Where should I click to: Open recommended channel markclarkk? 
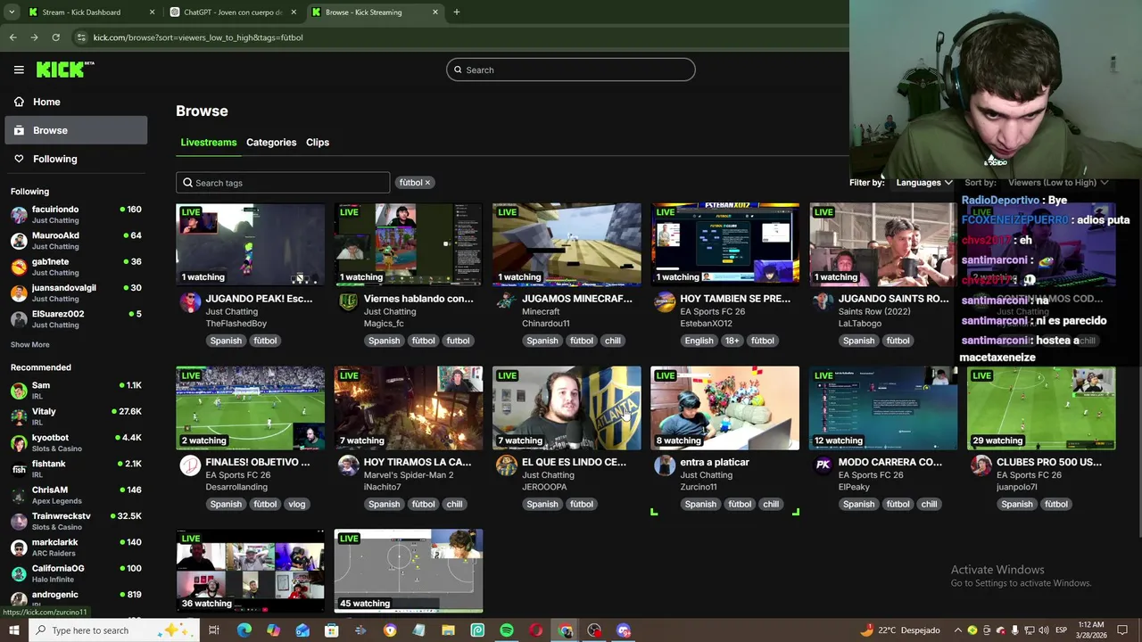76,547
